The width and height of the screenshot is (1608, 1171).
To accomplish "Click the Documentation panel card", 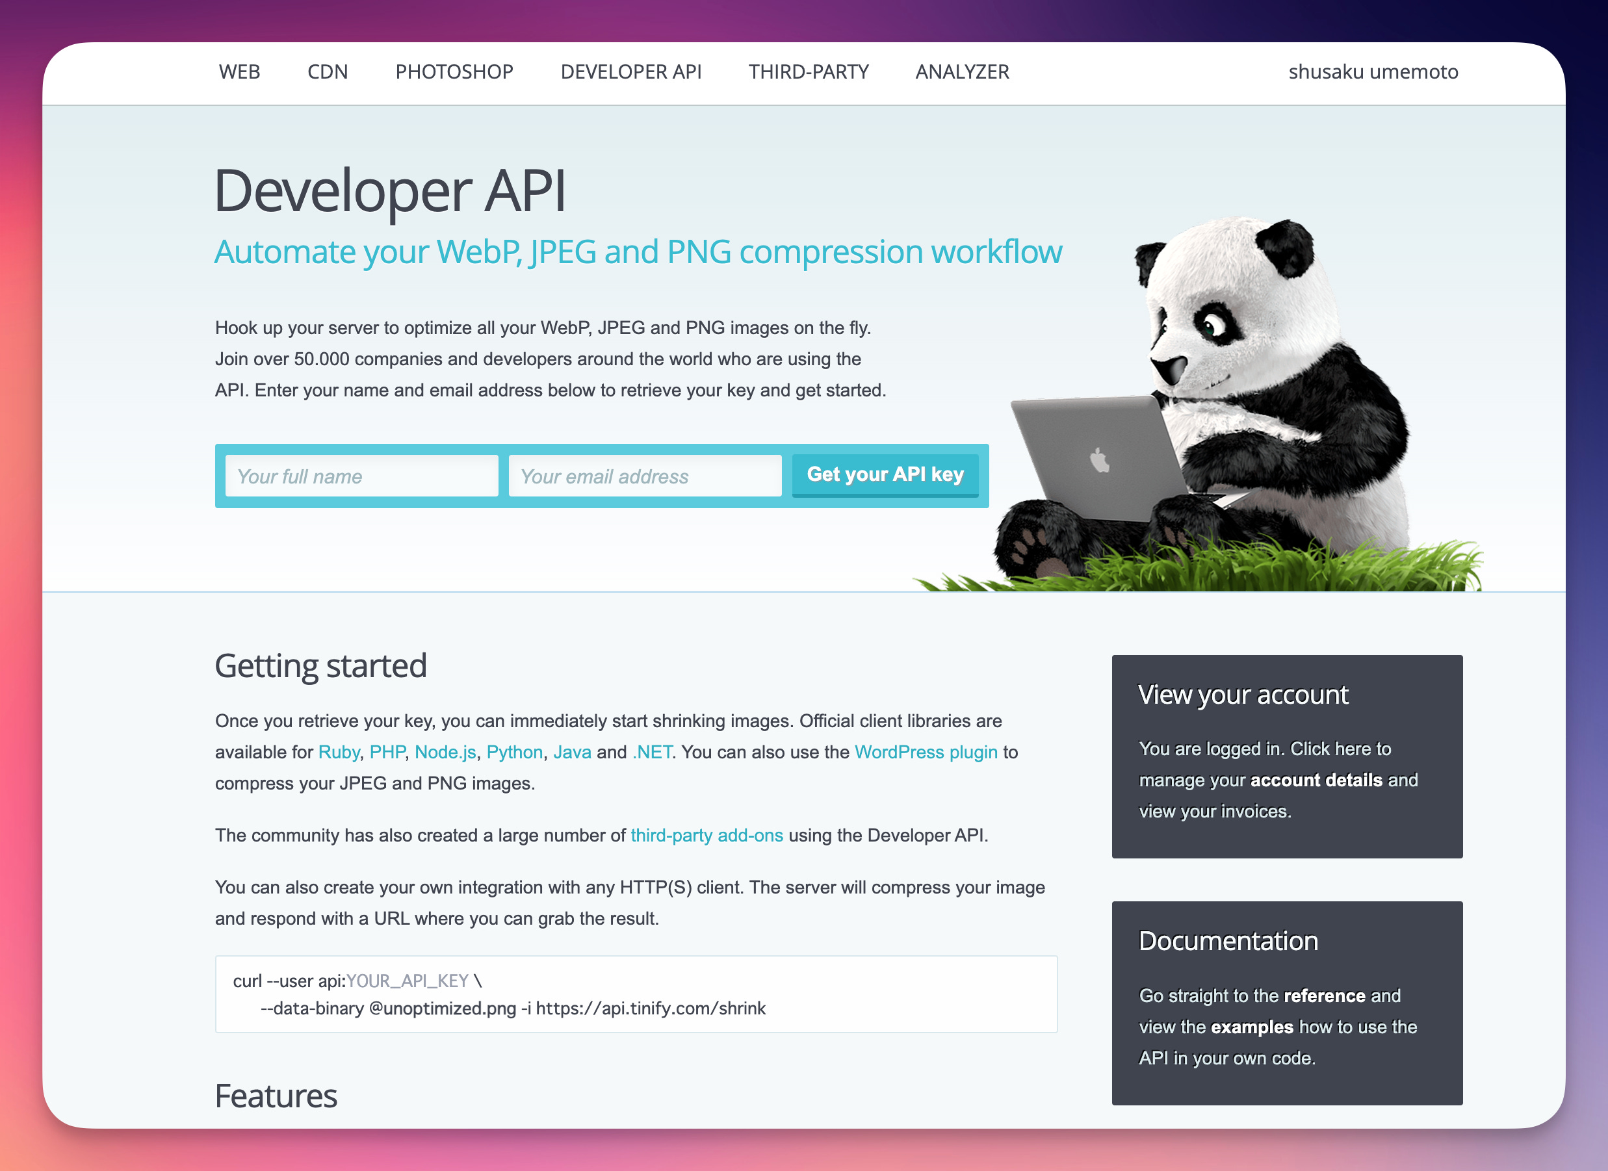I will point(1287,1002).
